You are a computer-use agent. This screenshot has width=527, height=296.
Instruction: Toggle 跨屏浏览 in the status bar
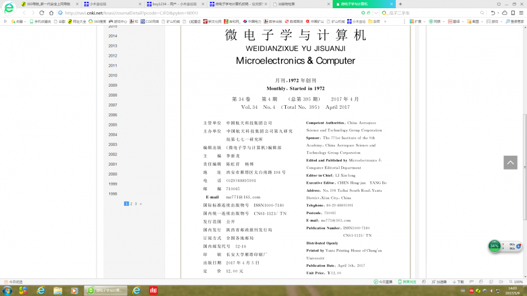pos(407,282)
